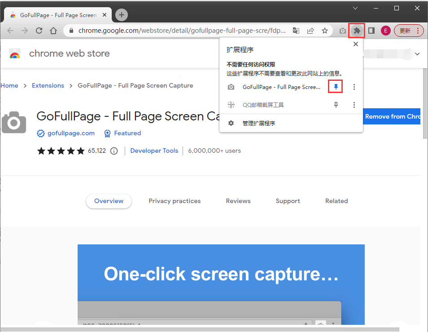Click the vertical page scrollbar
Image resolution: width=428 pixels, height=332 pixels.
tap(425, 104)
